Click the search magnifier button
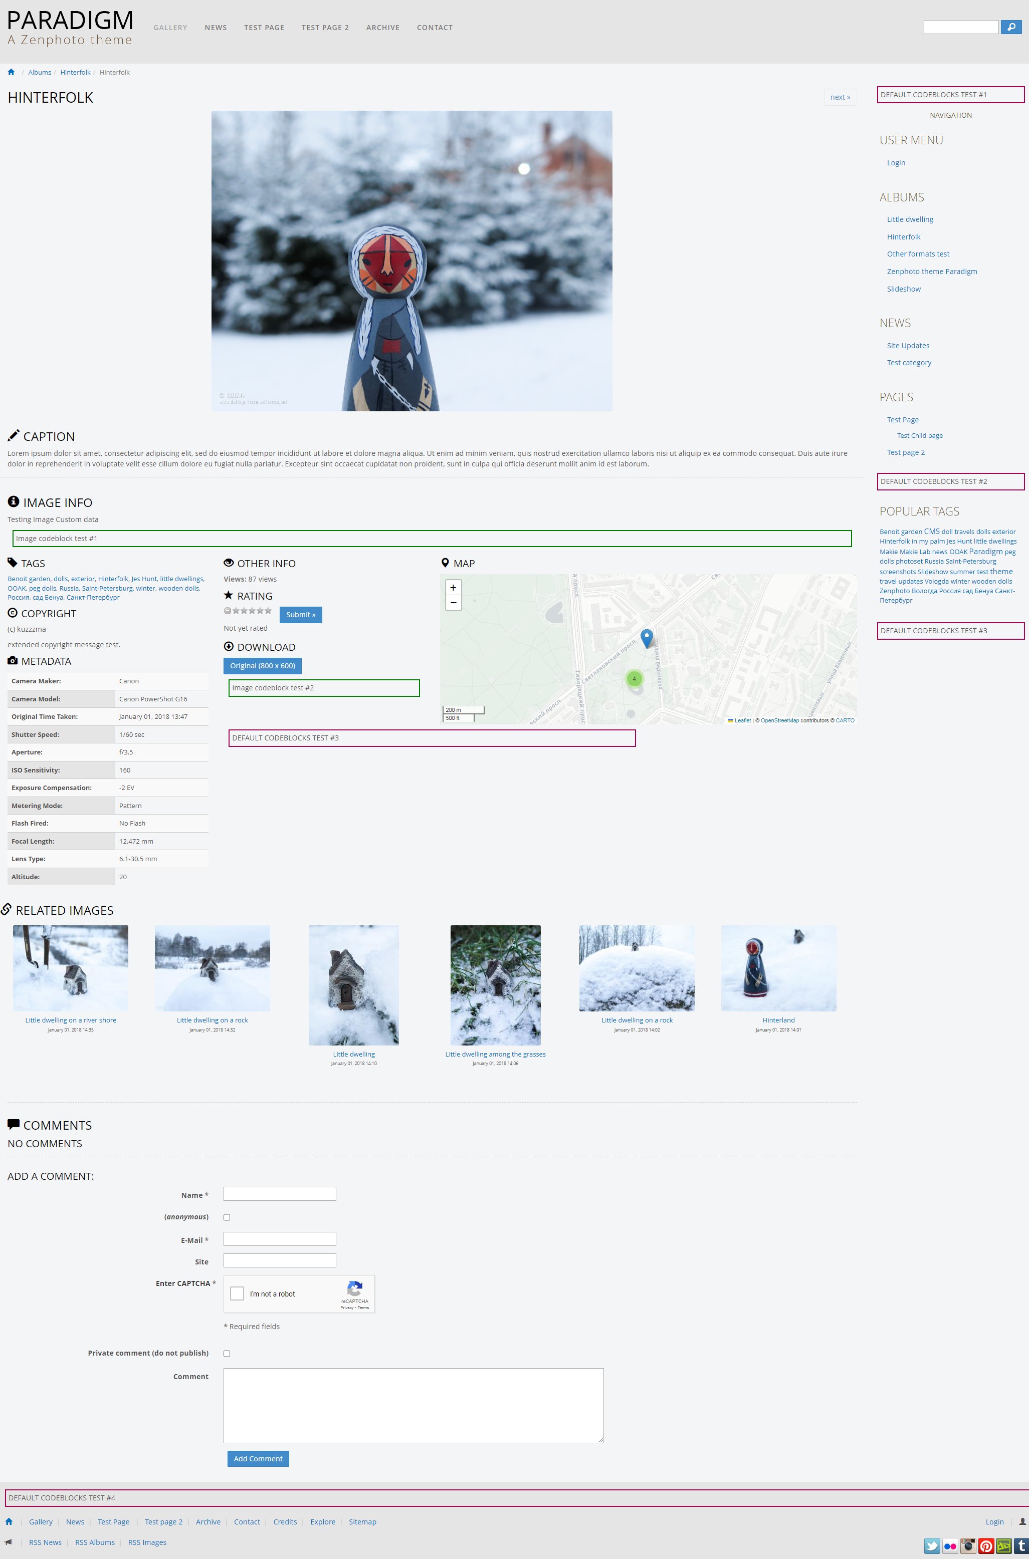The image size is (1029, 1559). [1010, 27]
